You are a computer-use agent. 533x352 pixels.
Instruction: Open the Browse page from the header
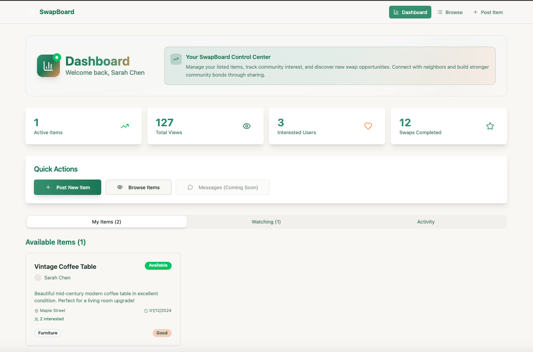pos(450,12)
